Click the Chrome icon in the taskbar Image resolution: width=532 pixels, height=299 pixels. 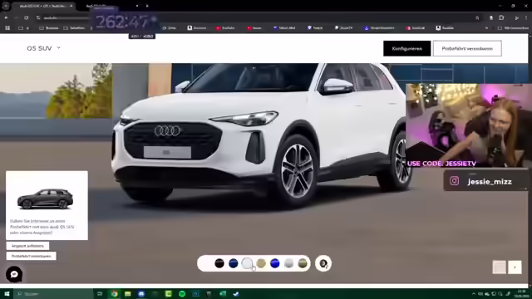pyautogui.click(x=115, y=293)
